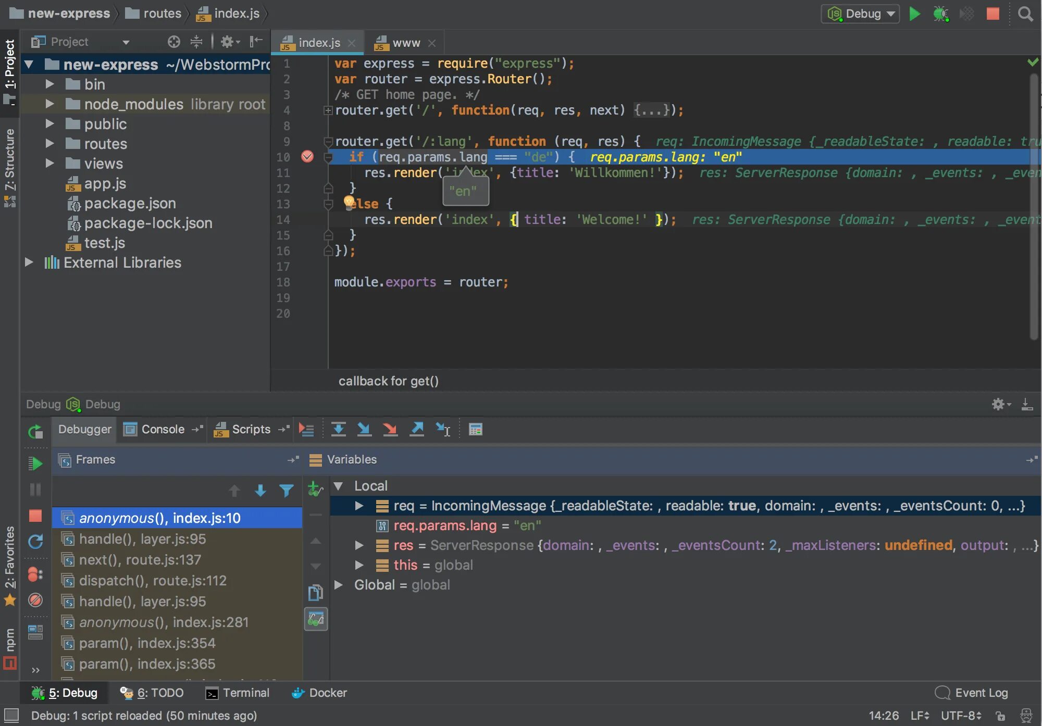Click the Step Into arrow icon
1042x726 pixels.
[x=364, y=429]
